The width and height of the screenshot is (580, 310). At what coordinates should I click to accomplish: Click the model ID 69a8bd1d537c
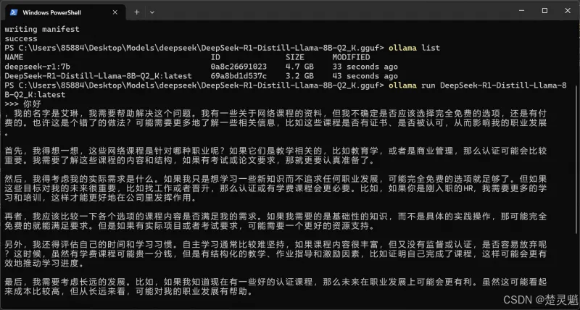pyautogui.click(x=239, y=75)
